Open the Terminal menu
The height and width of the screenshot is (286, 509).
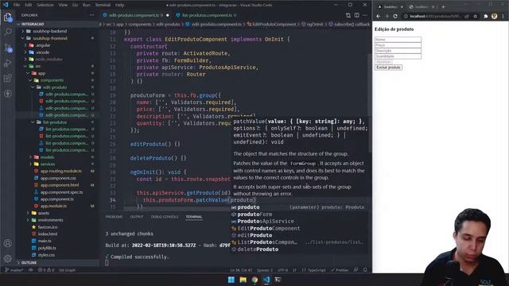point(103,5)
